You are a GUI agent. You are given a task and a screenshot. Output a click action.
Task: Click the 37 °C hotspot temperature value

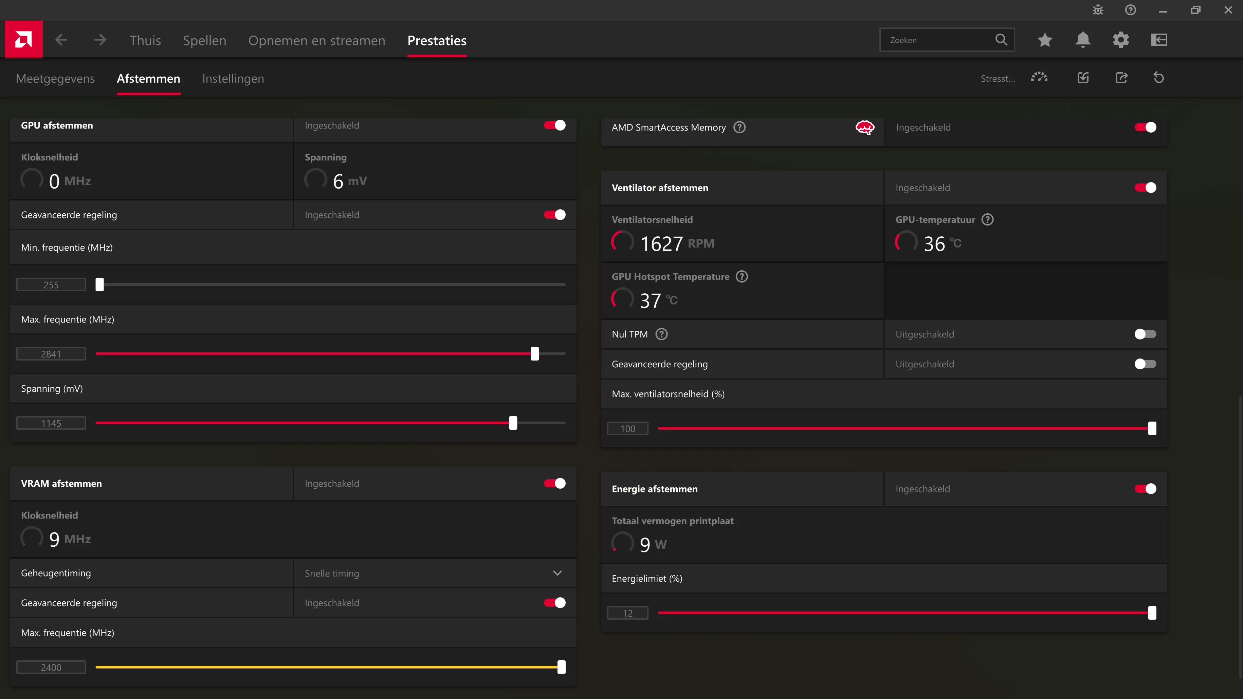(659, 301)
